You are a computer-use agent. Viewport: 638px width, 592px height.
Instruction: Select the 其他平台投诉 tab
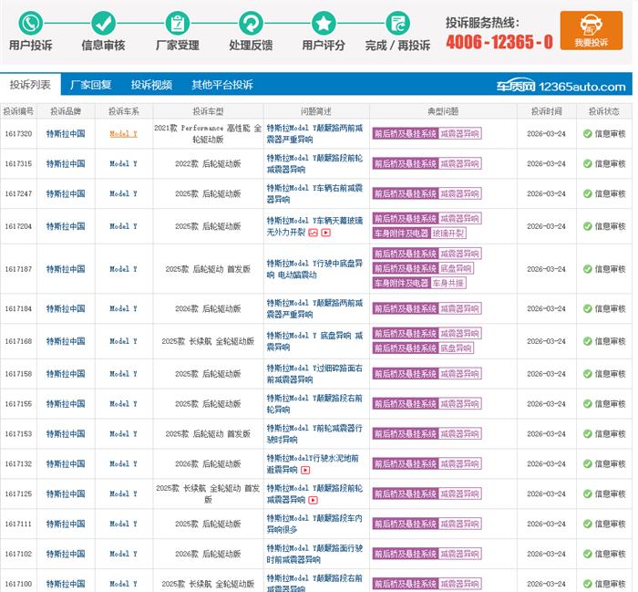click(x=221, y=85)
